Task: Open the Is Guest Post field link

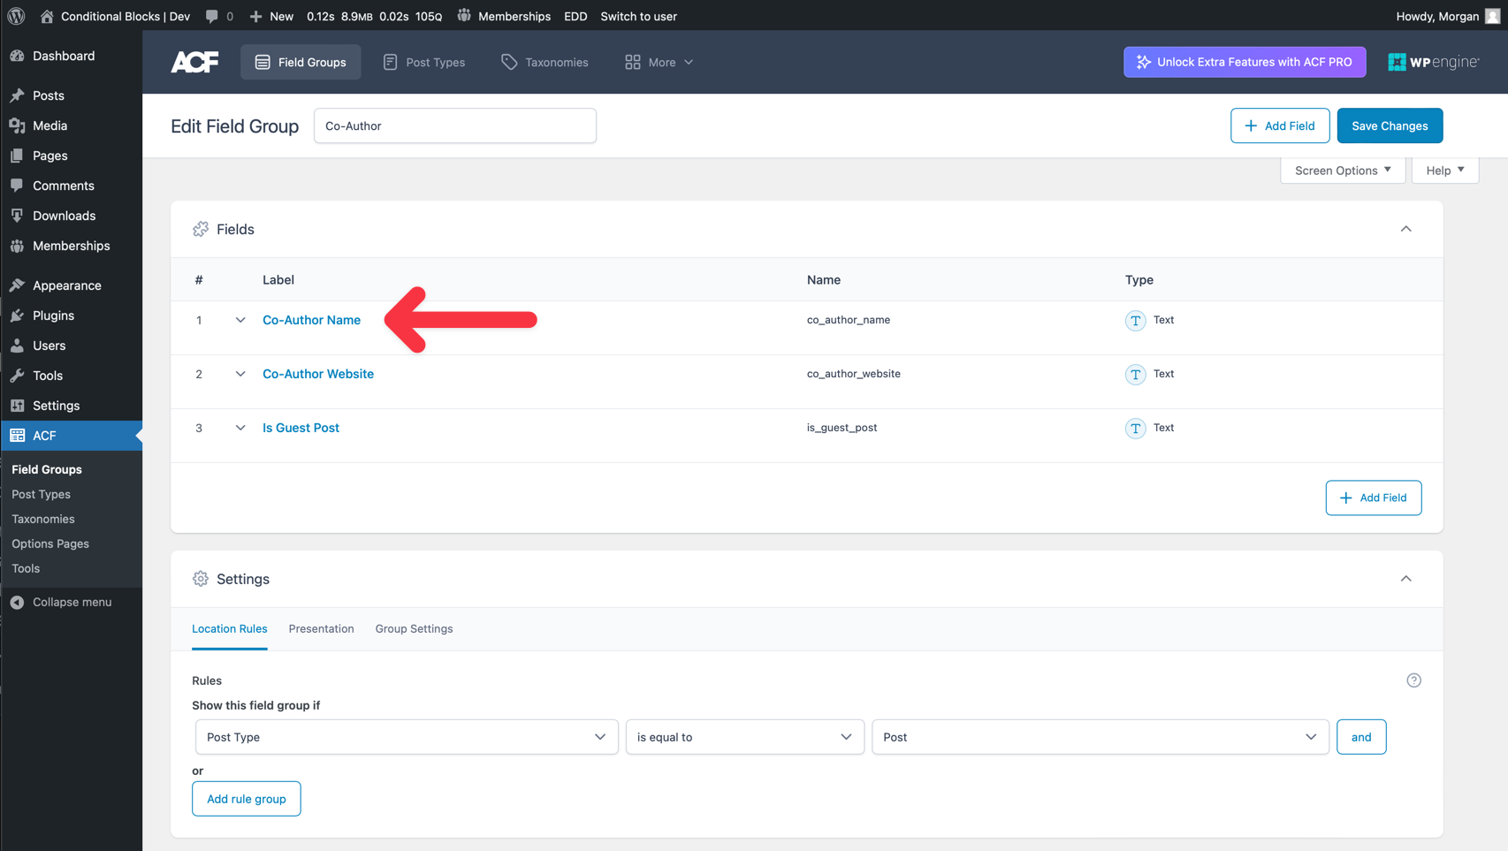Action: point(301,428)
